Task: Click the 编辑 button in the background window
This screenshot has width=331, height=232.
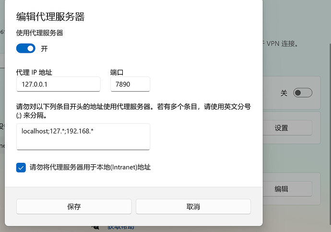Action: pyautogui.click(x=287, y=189)
